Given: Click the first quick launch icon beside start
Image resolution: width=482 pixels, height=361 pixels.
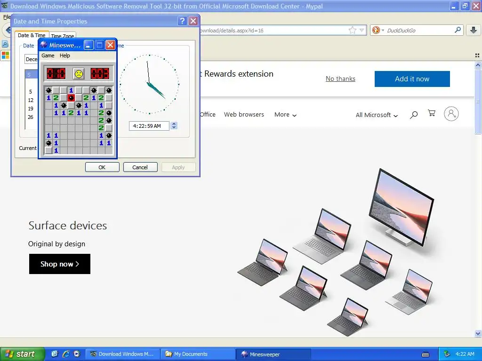Looking at the screenshot, I should coord(55,354).
